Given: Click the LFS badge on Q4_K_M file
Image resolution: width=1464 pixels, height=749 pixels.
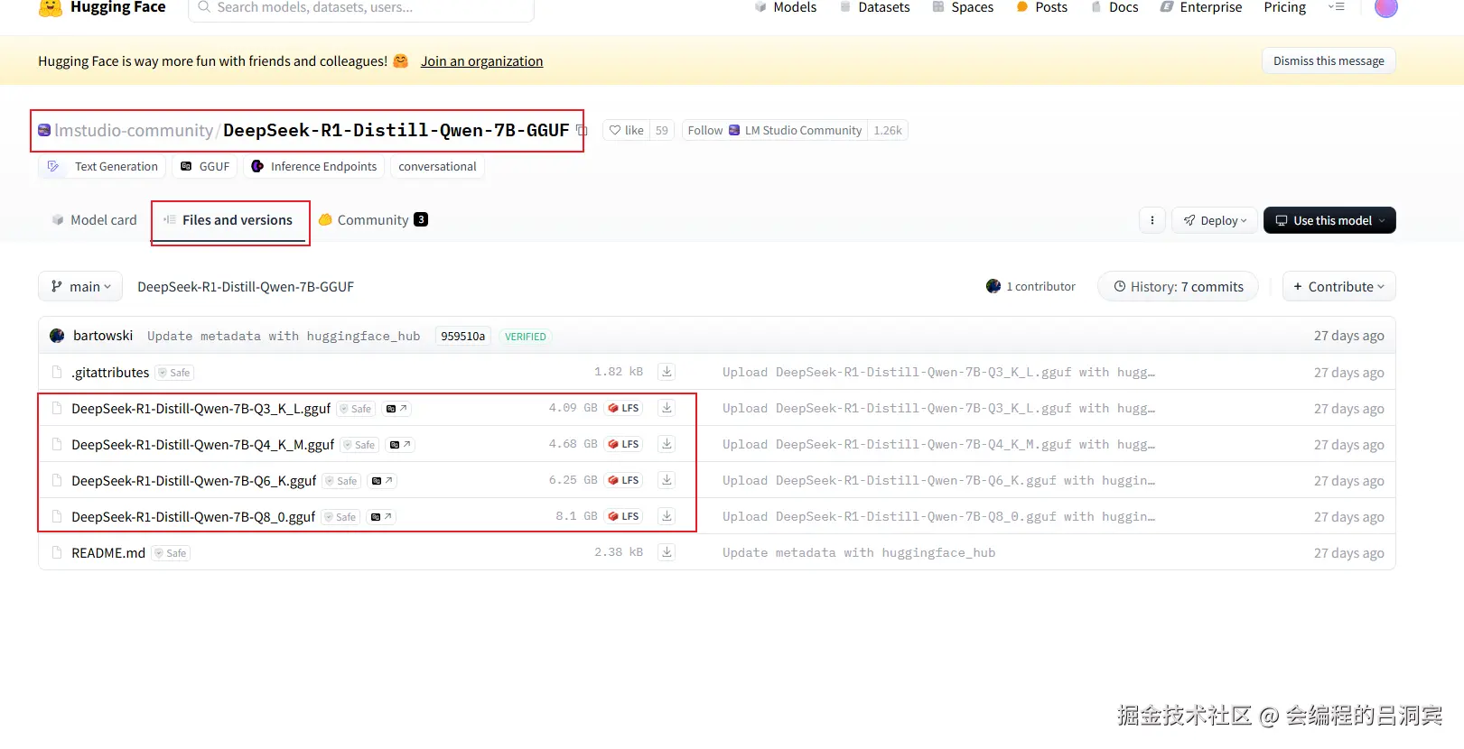Looking at the screenshot, I should (x=623, y=444).
